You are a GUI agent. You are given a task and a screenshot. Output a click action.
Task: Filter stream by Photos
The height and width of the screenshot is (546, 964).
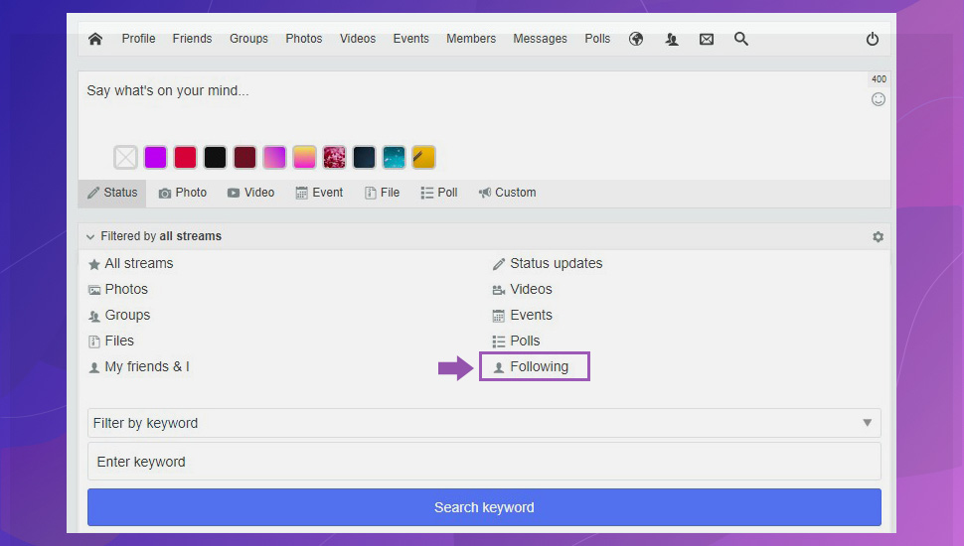coord(118,289)
